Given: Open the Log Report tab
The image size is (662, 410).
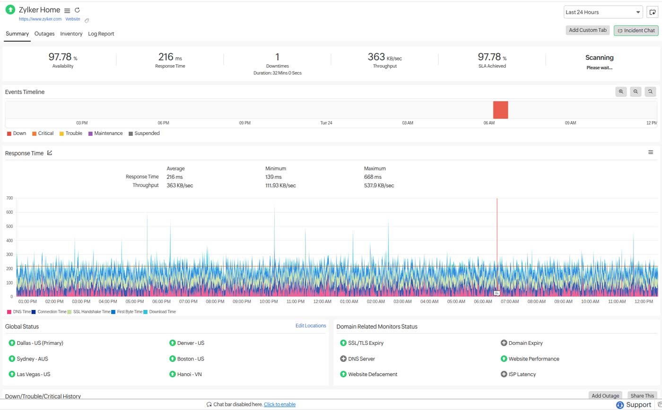Looking at the screenshot, I should point(101,33).
